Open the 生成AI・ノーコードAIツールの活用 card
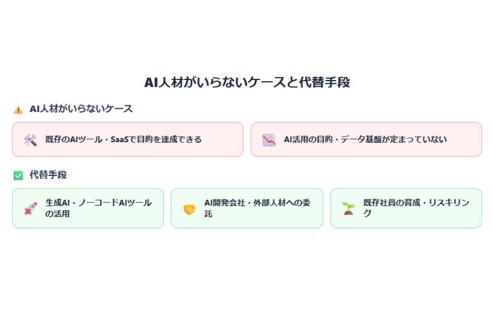Image resolution: width=493 pixels, height=328 pixels. pos(88,208)
